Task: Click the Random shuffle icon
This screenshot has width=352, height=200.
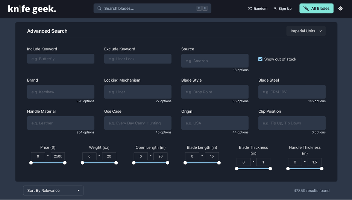Action: [250, 9]
